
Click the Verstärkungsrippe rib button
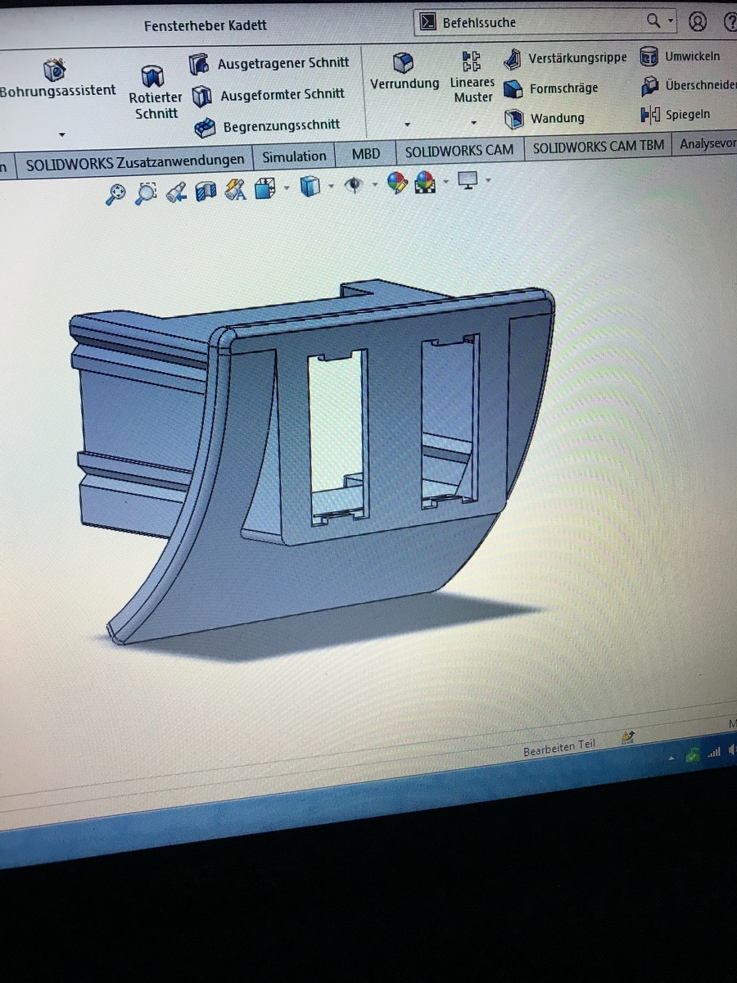(567, 58)
